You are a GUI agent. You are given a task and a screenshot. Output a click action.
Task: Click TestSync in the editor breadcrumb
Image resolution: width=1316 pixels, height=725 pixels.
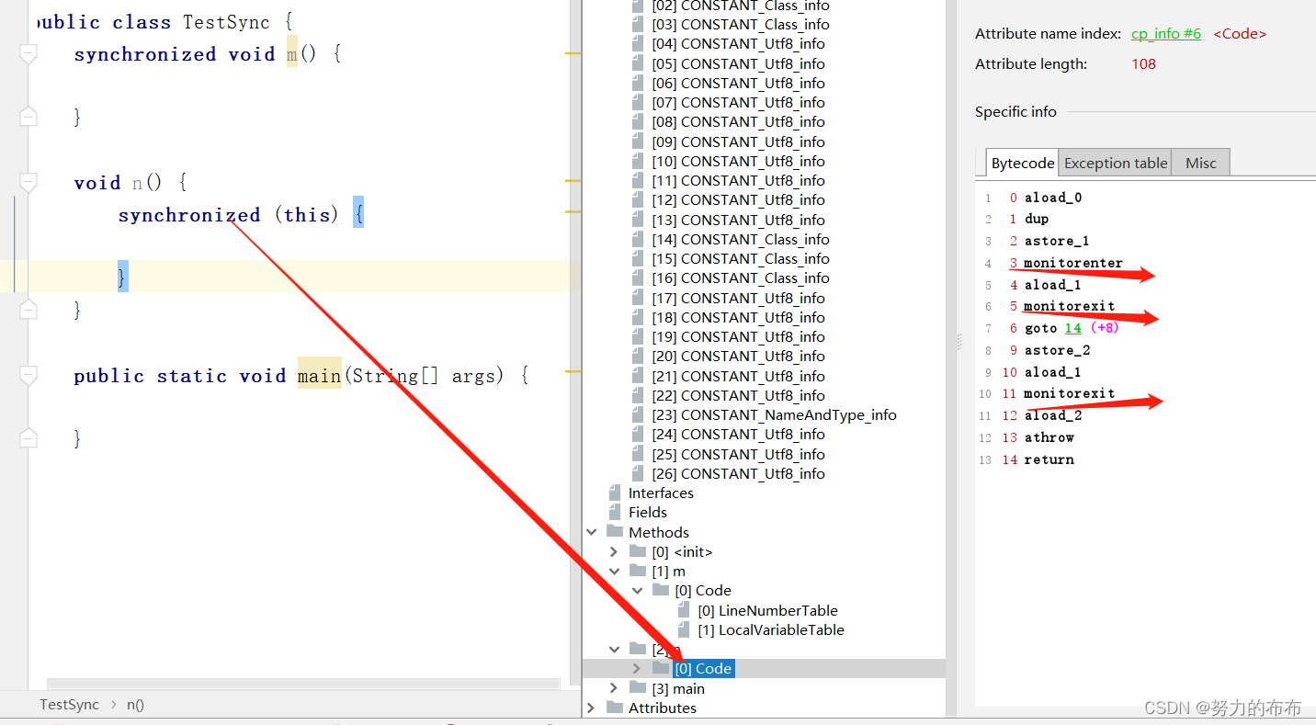[69, 705]
